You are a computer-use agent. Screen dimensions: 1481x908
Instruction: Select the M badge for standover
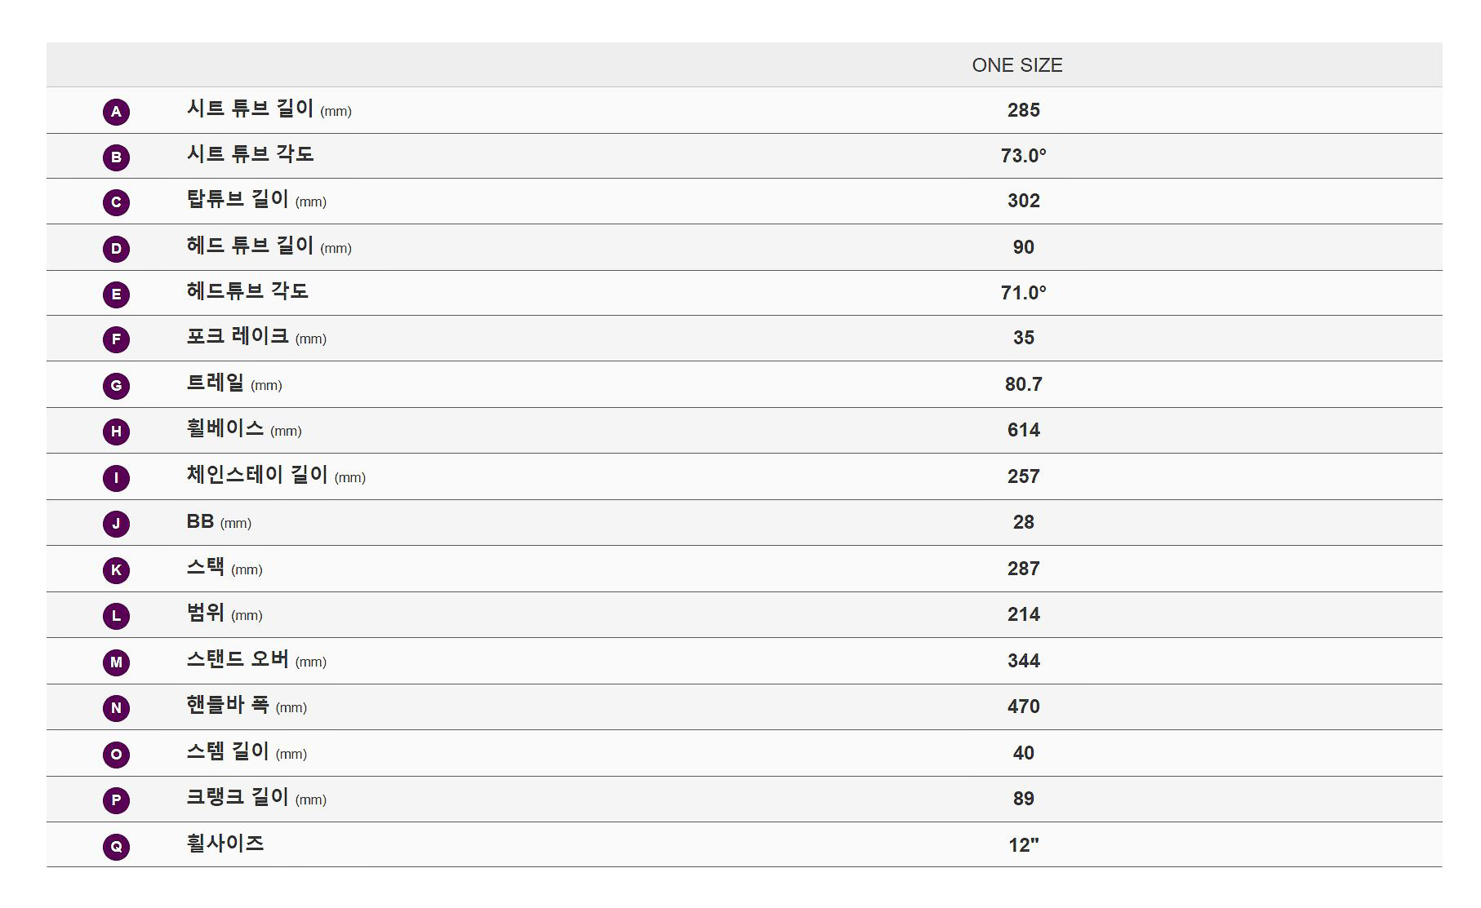click(116, 662)
